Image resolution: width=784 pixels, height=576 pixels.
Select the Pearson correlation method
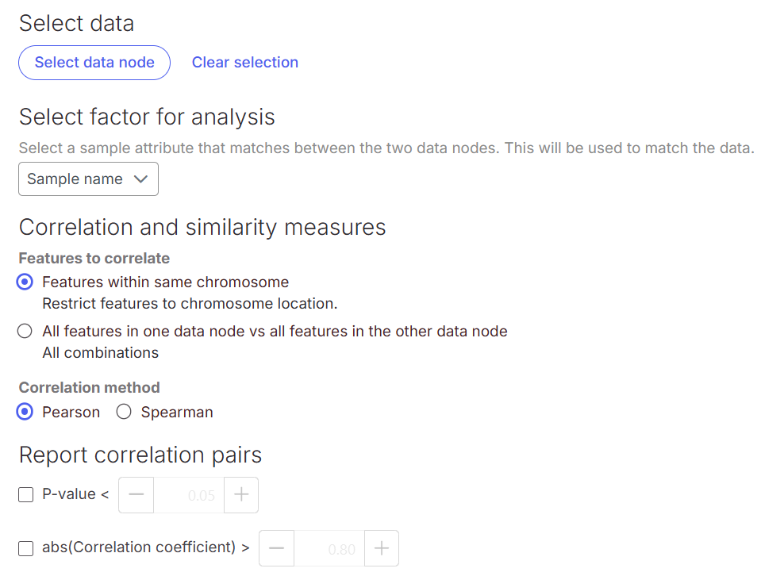[25, 413]
